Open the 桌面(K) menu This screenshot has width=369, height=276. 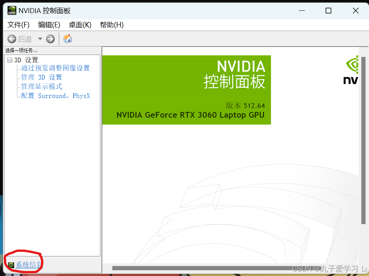click(80, 25)
